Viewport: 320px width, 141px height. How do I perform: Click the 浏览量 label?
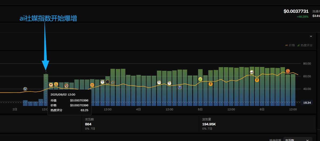[207, 119]
